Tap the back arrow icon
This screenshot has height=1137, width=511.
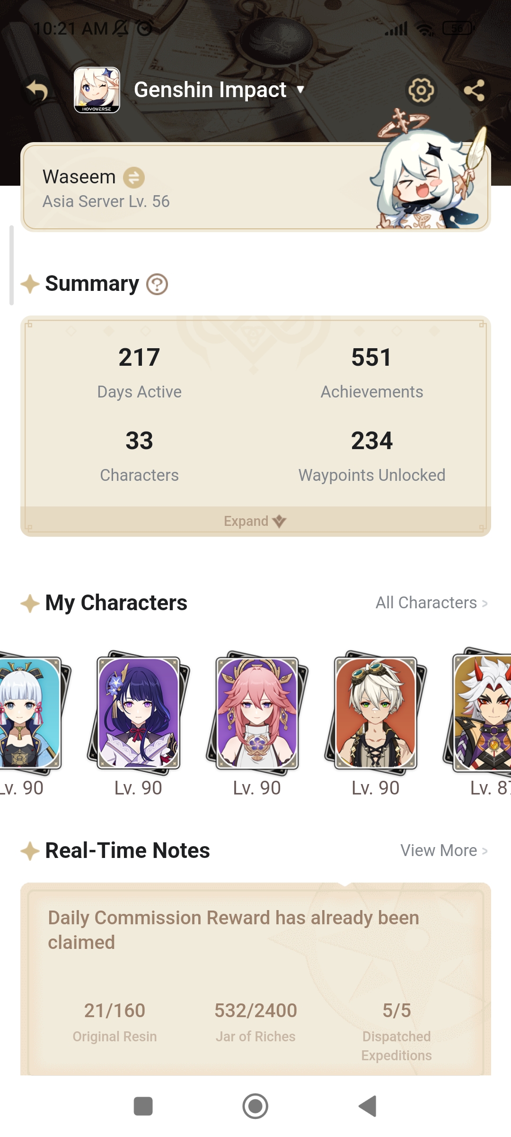point(37,90)
